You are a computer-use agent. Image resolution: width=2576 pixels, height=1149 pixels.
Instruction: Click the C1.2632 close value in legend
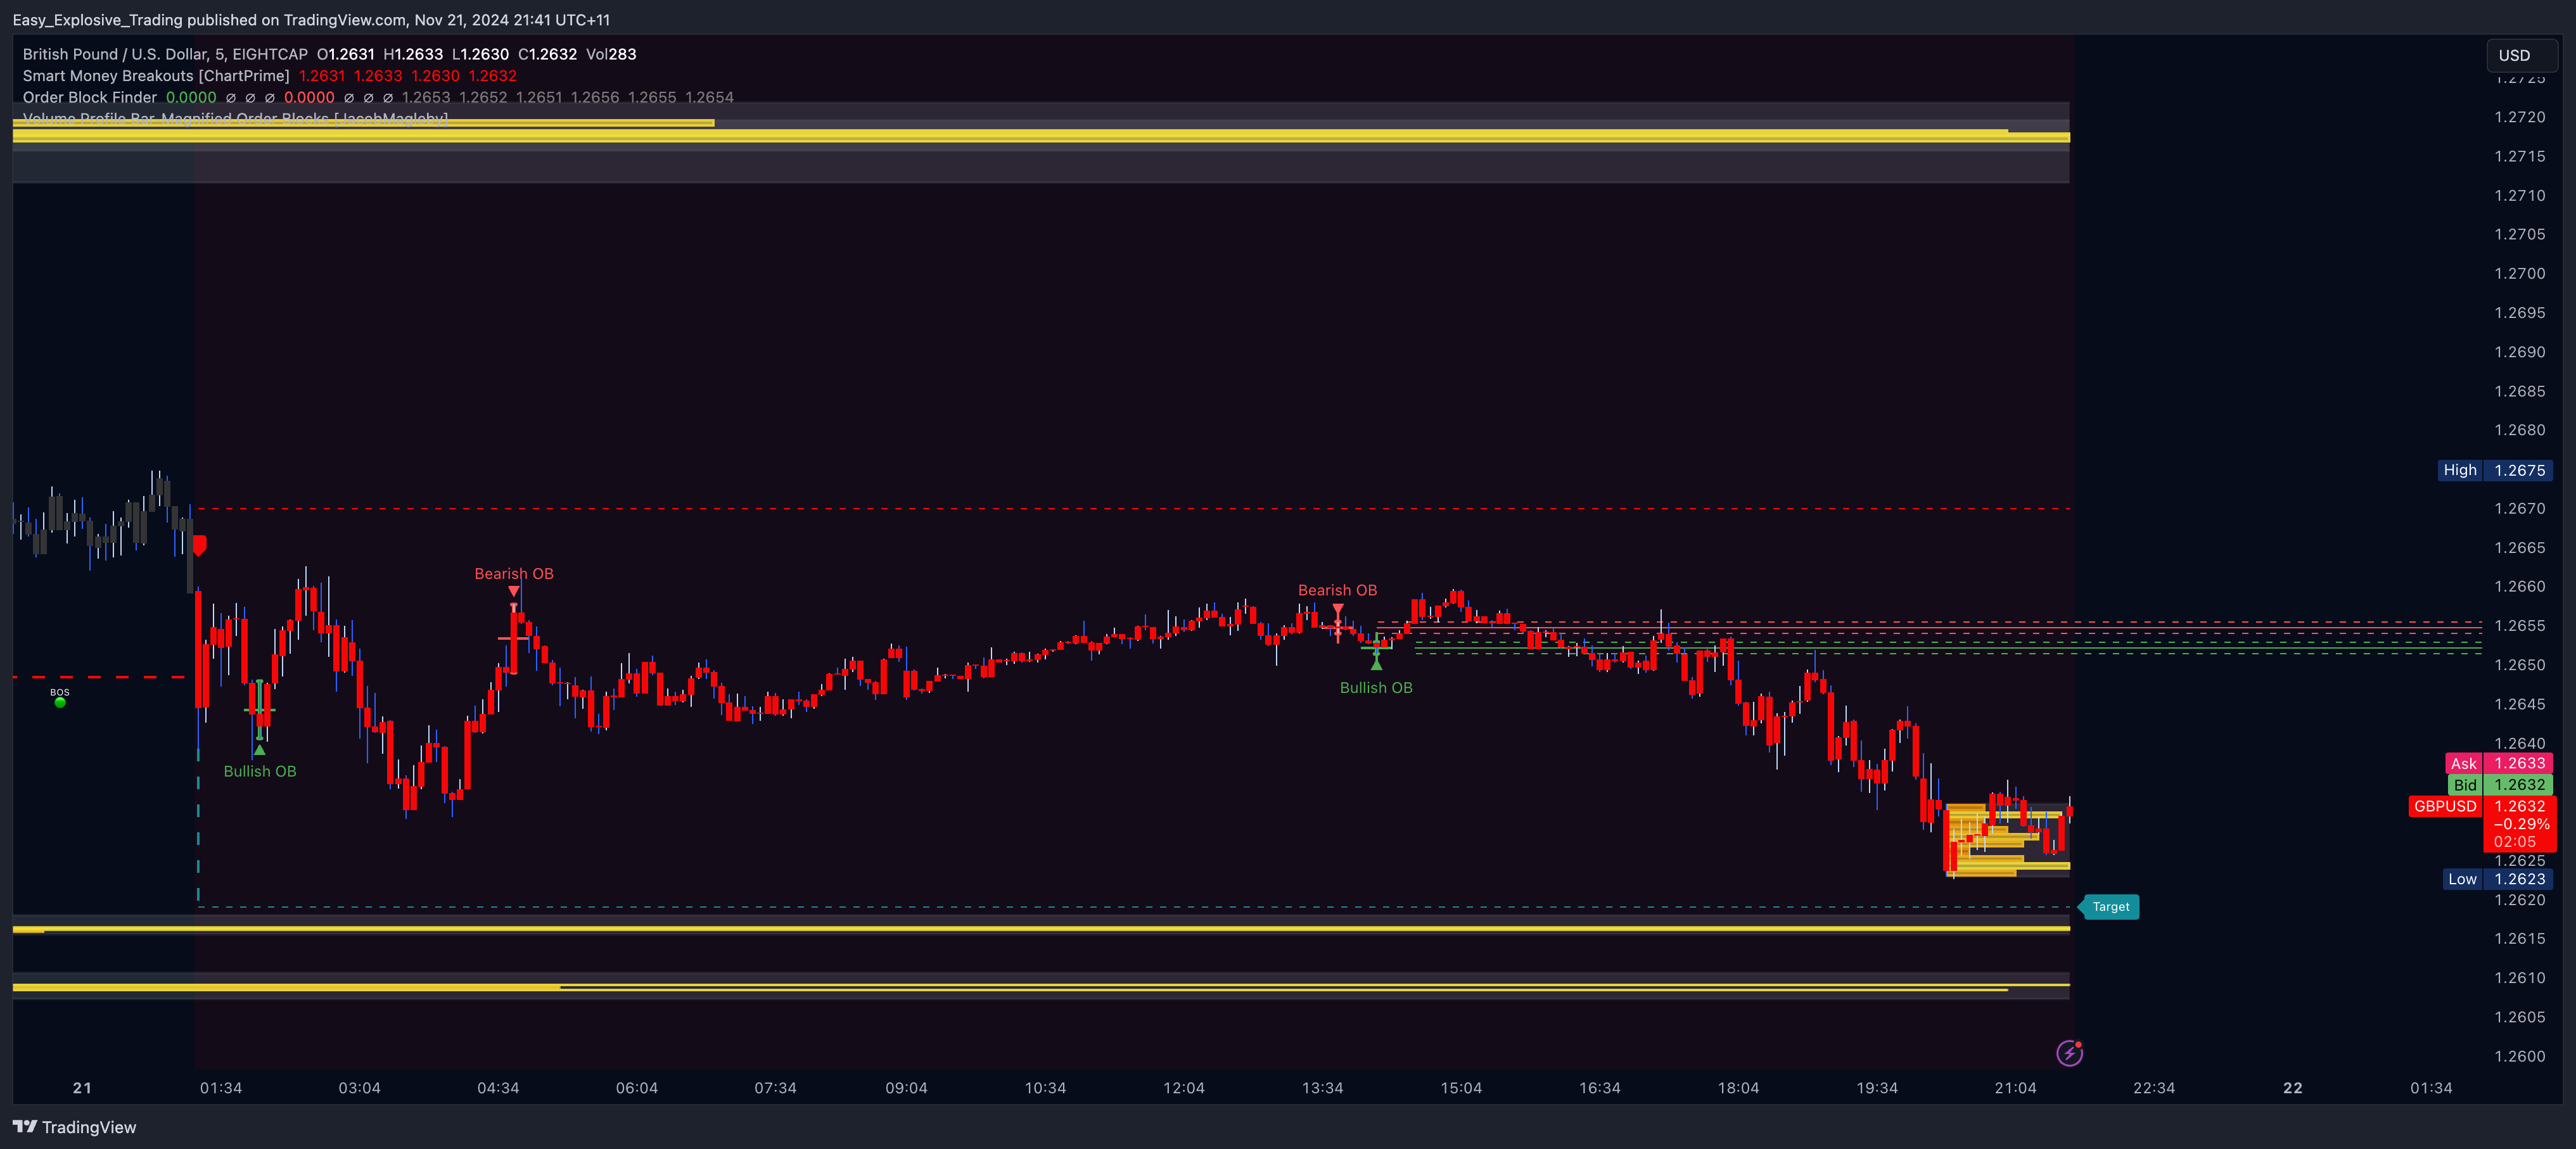(547, 54)
